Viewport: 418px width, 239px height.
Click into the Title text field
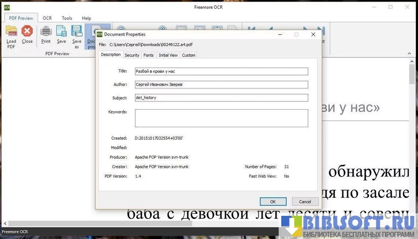(221, 72)
